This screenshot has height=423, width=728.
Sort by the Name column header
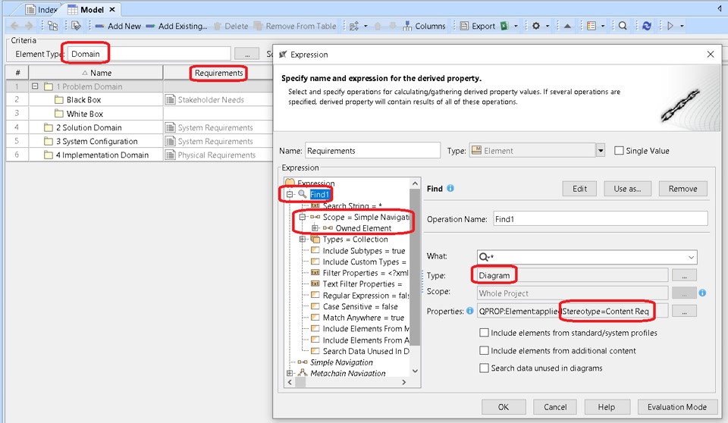[96, 73]
